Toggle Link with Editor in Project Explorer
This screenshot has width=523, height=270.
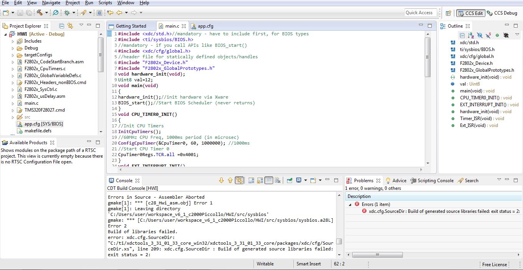(70, 26)
